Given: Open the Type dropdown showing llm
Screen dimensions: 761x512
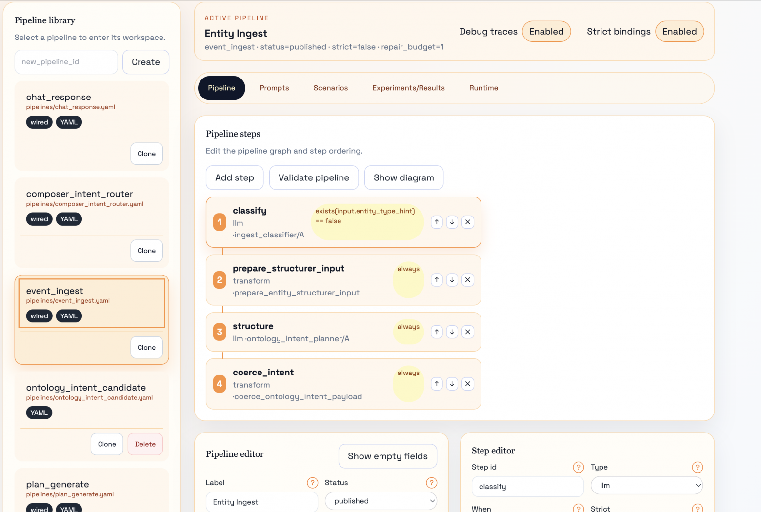Looking at the screenshot, I should 647,486.
